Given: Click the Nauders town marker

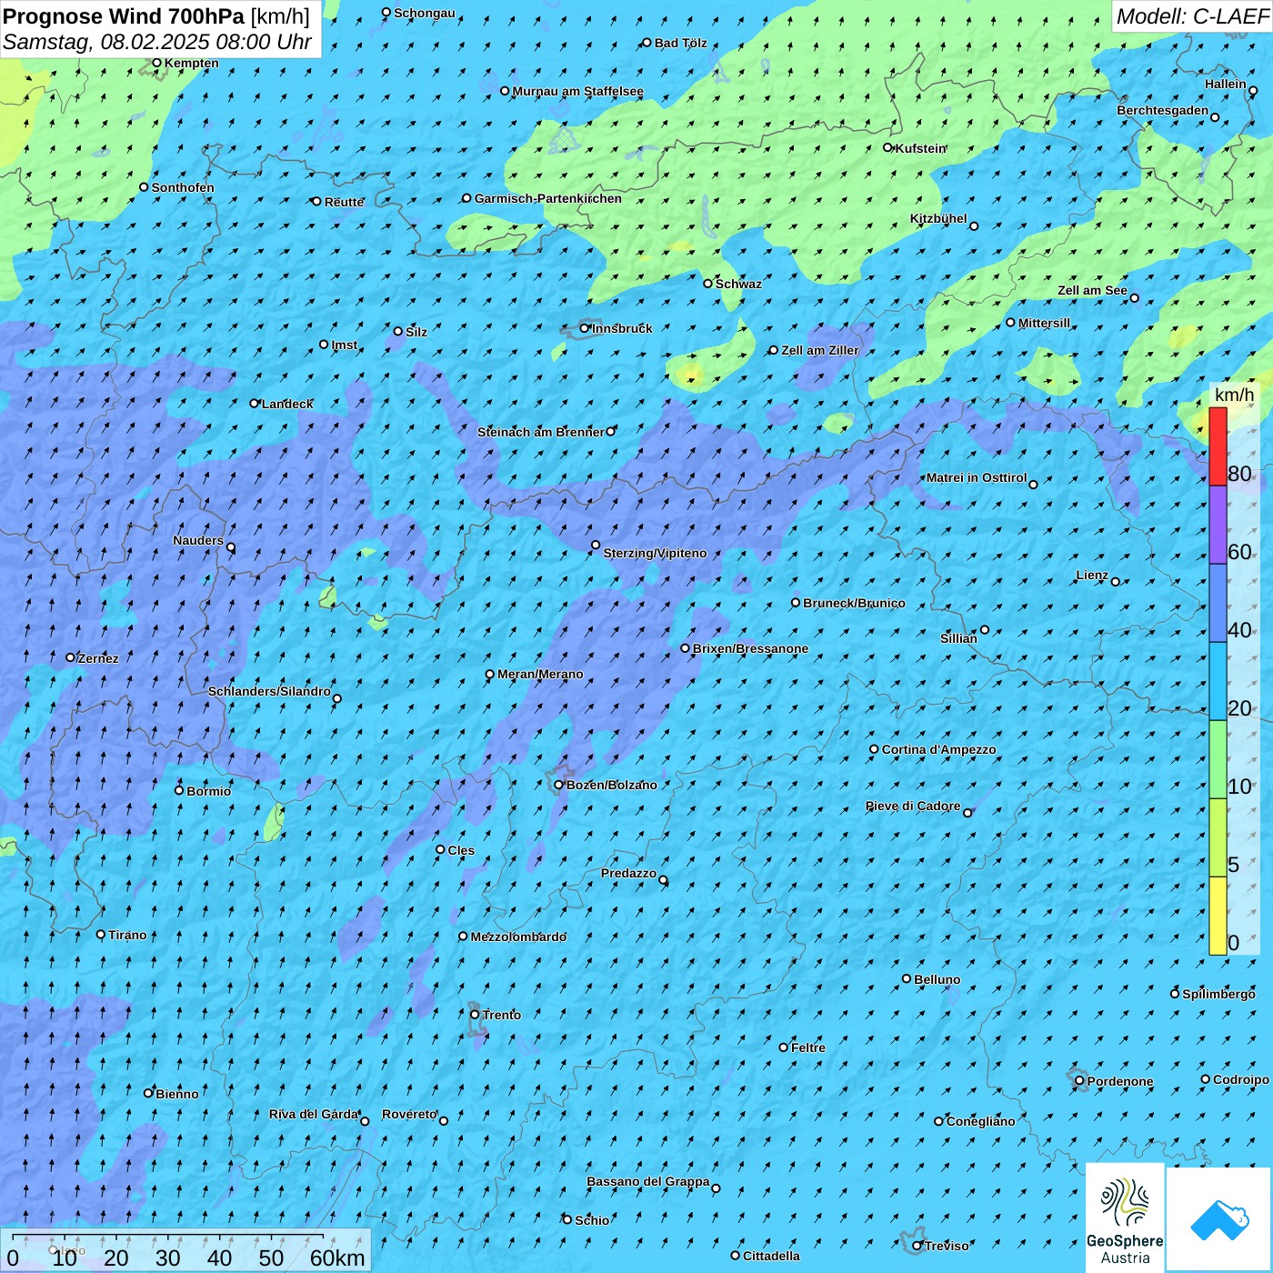Looking at the screenshot, I should point(231,547).
